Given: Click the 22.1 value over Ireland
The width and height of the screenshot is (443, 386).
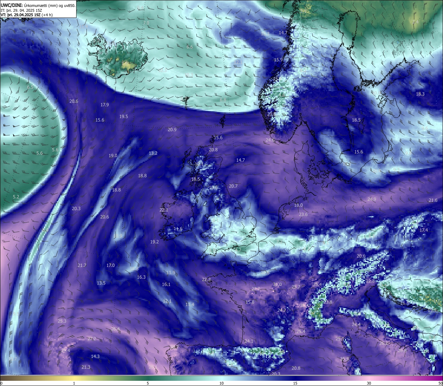Looking at the screenshot, I should pos(164,210).
